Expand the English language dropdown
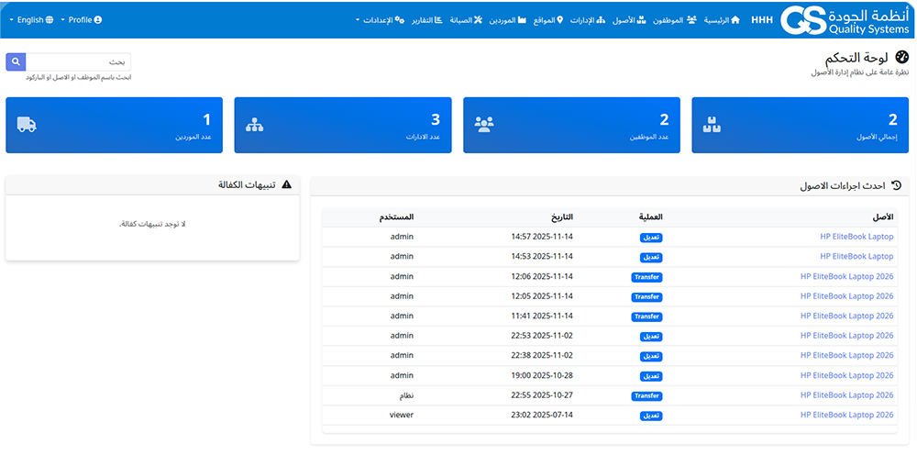Screen dimensions: 917x455 (x=35, y=19)
